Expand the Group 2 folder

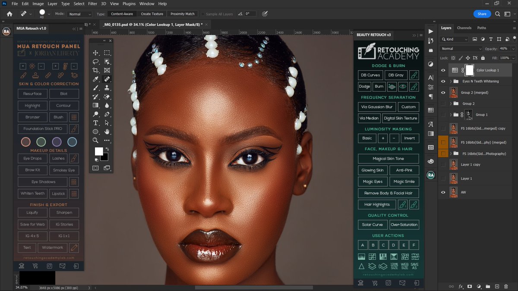point(451,103)
